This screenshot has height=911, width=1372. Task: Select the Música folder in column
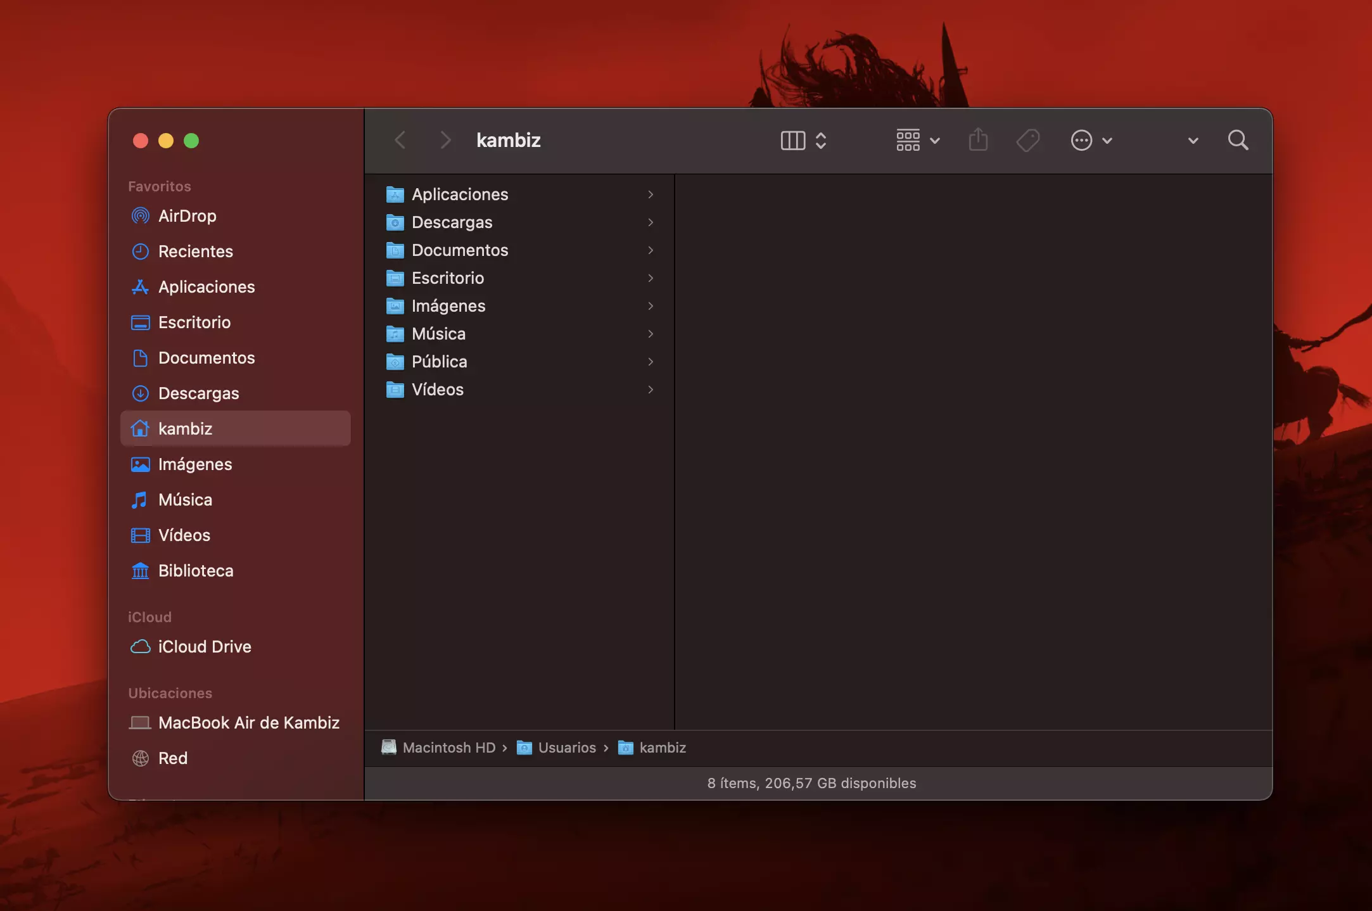point(519,334)
